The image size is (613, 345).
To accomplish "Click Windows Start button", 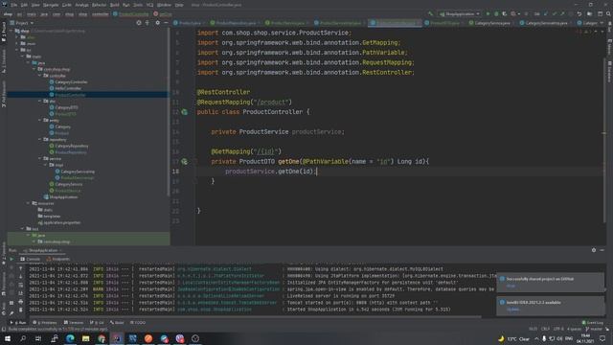I will tap(8, 338).
